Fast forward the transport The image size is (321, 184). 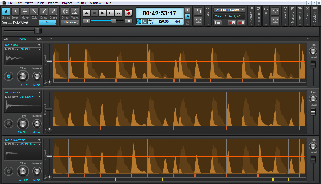point(118,13)
